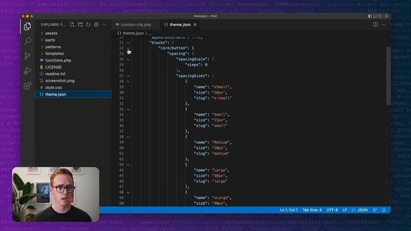
Task: Open customize layout icon in title bar
Action: coord(386,16)
